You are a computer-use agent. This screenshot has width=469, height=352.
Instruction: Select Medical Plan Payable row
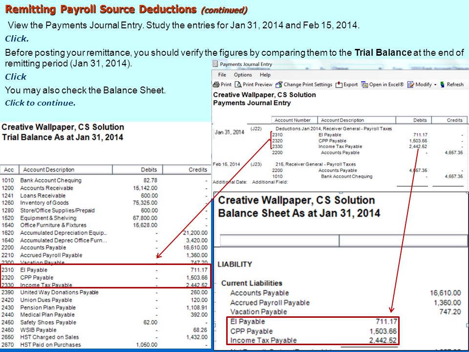click(x=105, y=314)
